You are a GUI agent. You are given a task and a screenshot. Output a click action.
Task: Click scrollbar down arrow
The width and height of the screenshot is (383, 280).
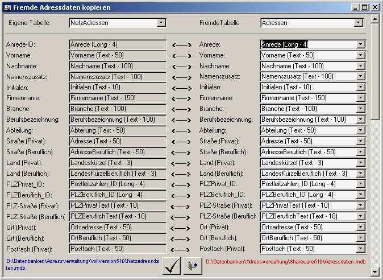(x=374, y=271)
